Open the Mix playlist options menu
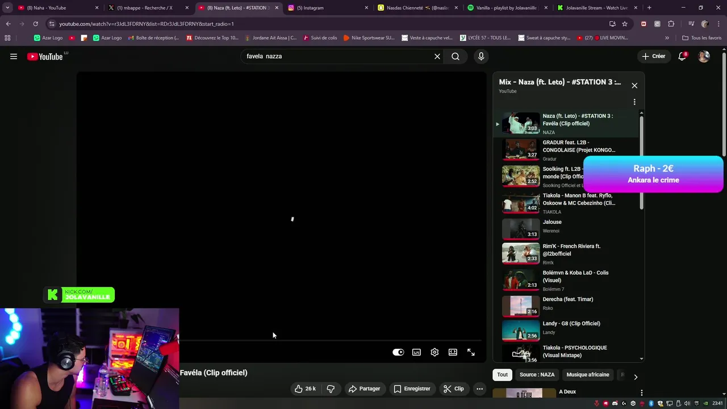Screen dimensions: 727x409 (634, 102)
